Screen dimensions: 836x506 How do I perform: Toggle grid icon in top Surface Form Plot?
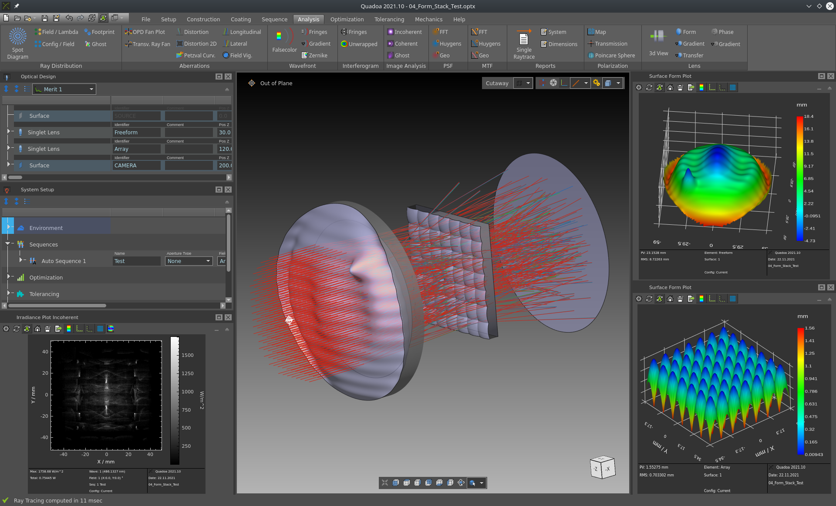[733, 87]
